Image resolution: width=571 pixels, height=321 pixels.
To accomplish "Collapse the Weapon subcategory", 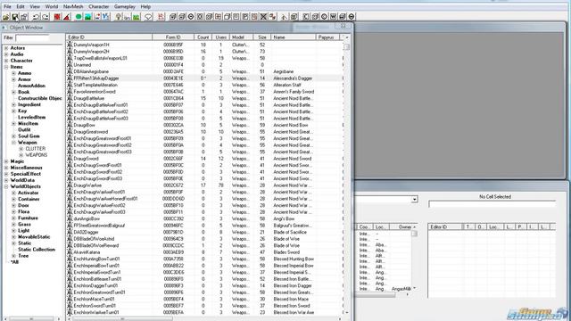I will pos(13,143).
